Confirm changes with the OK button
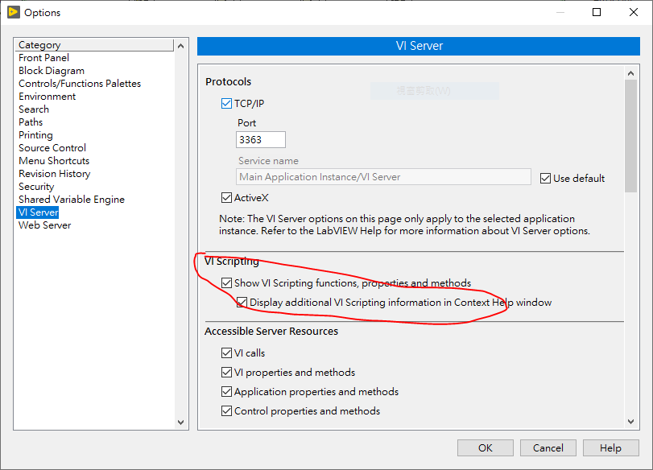 click(485, 447)
